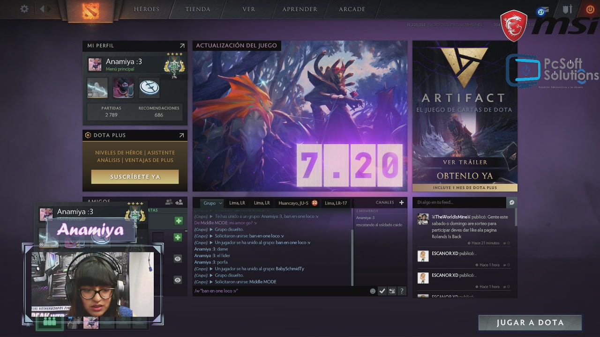This screenshot has height=337, width=600.
Task: Click Ver Tráiler on Artifact ad
Action: (465, 162)
